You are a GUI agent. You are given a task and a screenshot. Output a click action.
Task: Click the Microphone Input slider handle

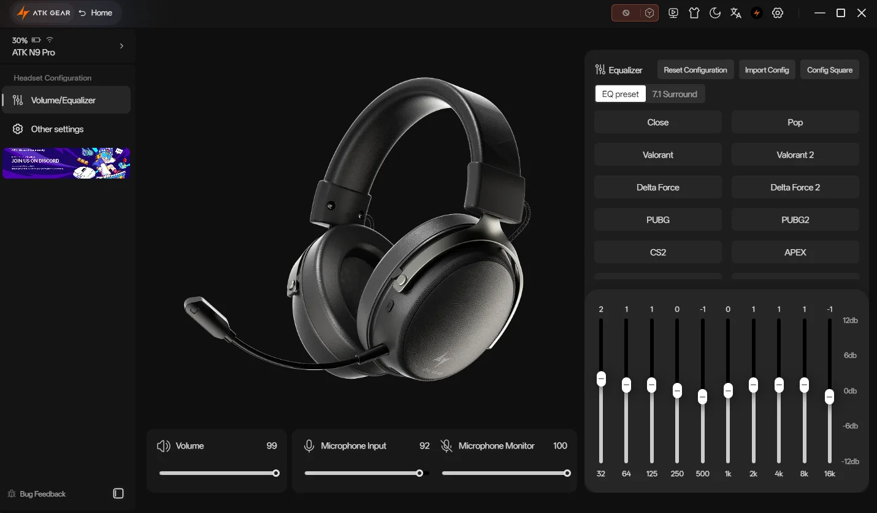[419, 473]
